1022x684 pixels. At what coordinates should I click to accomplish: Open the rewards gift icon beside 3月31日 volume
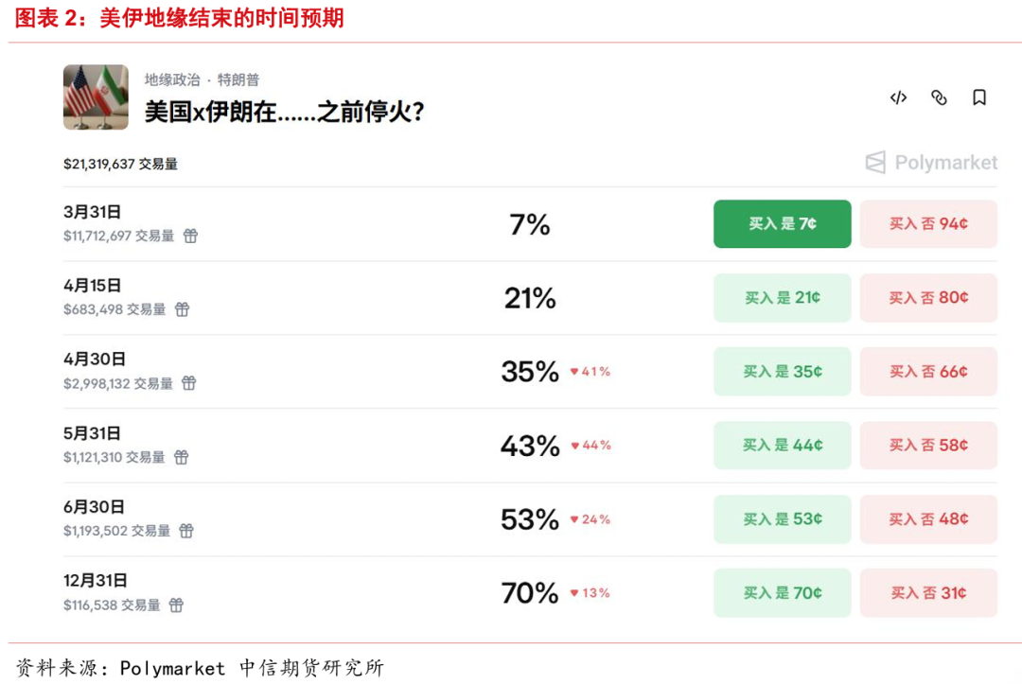tap(190, 237)
